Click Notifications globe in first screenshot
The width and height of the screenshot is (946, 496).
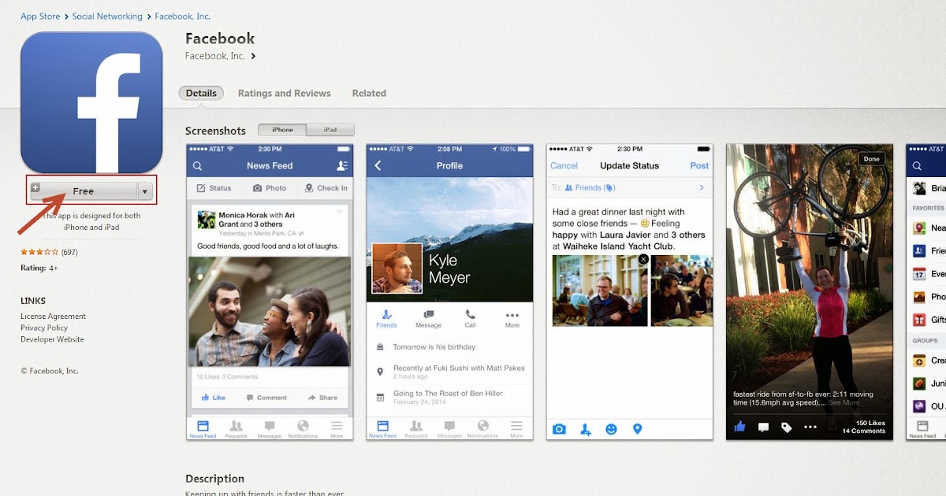pyautogui.click(x=303, y=426)
